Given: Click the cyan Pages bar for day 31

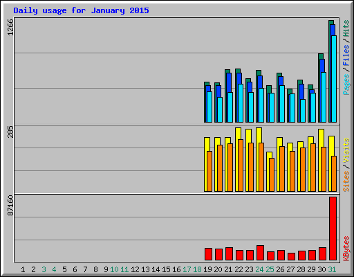Looking at the screenshot, I should tap(334, 79).
